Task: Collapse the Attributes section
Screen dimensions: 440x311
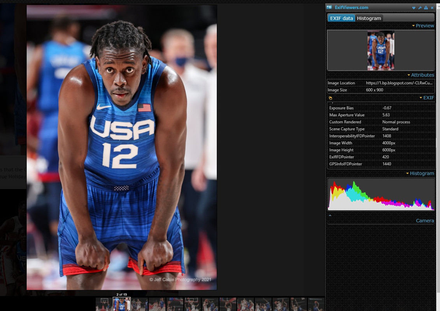Action: [421, 75]
